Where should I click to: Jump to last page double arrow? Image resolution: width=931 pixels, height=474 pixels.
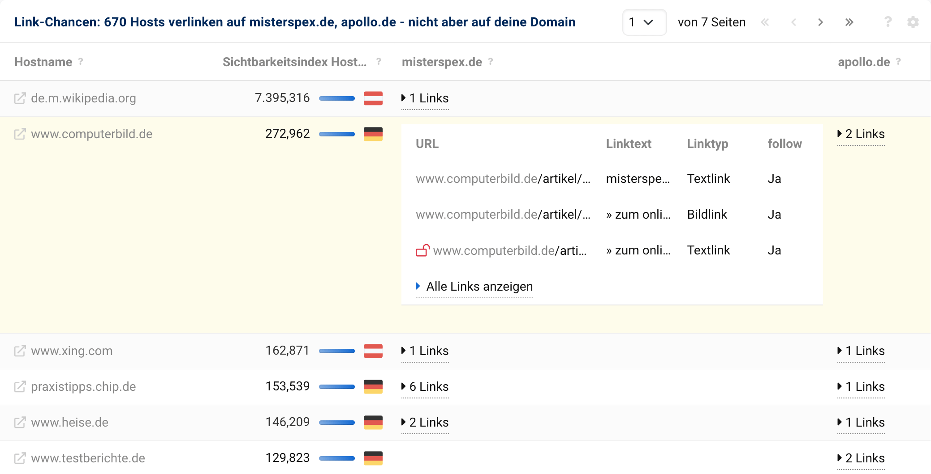[849, 22]
